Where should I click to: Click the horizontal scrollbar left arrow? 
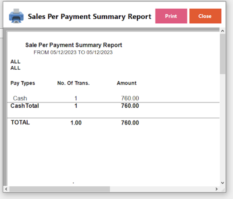(6, 189)
